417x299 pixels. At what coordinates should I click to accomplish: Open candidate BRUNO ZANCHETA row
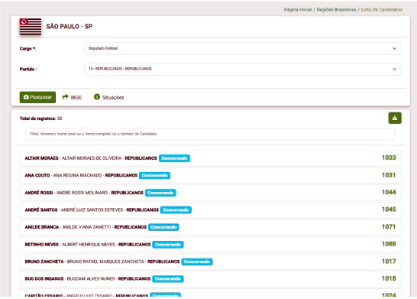(210, 262)
